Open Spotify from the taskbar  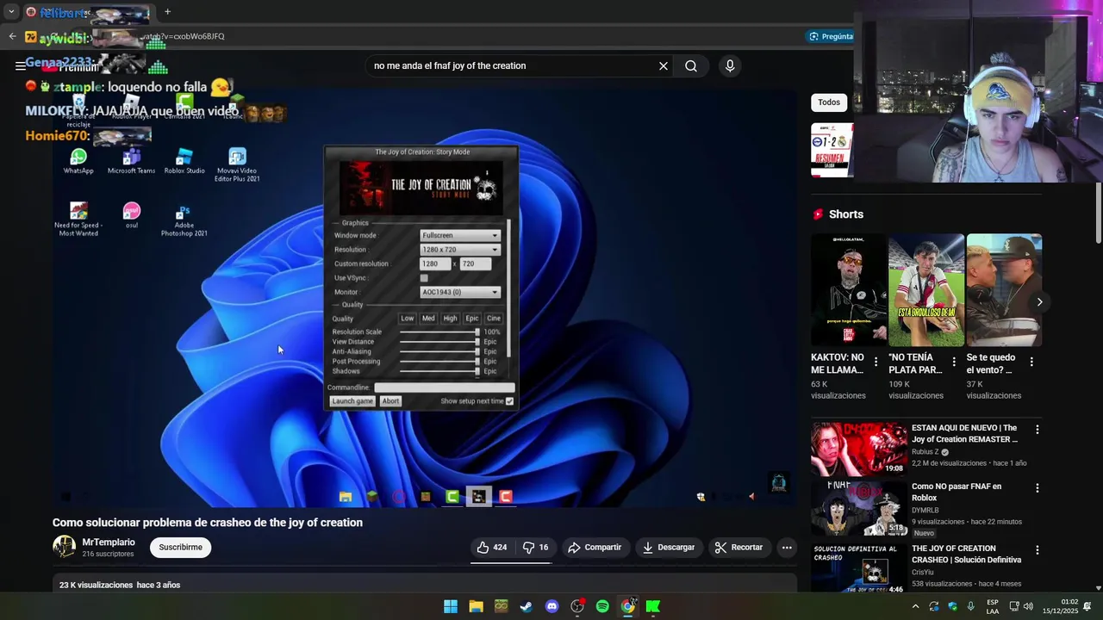602,606
